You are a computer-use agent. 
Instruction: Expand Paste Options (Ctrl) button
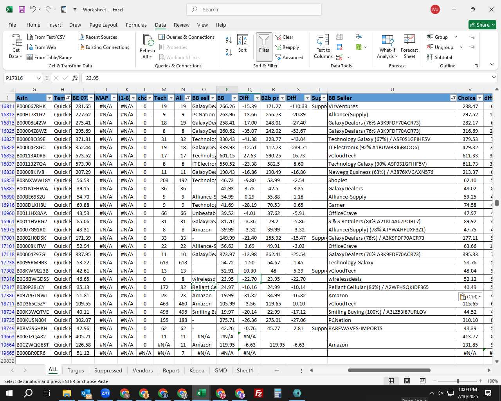470,296
